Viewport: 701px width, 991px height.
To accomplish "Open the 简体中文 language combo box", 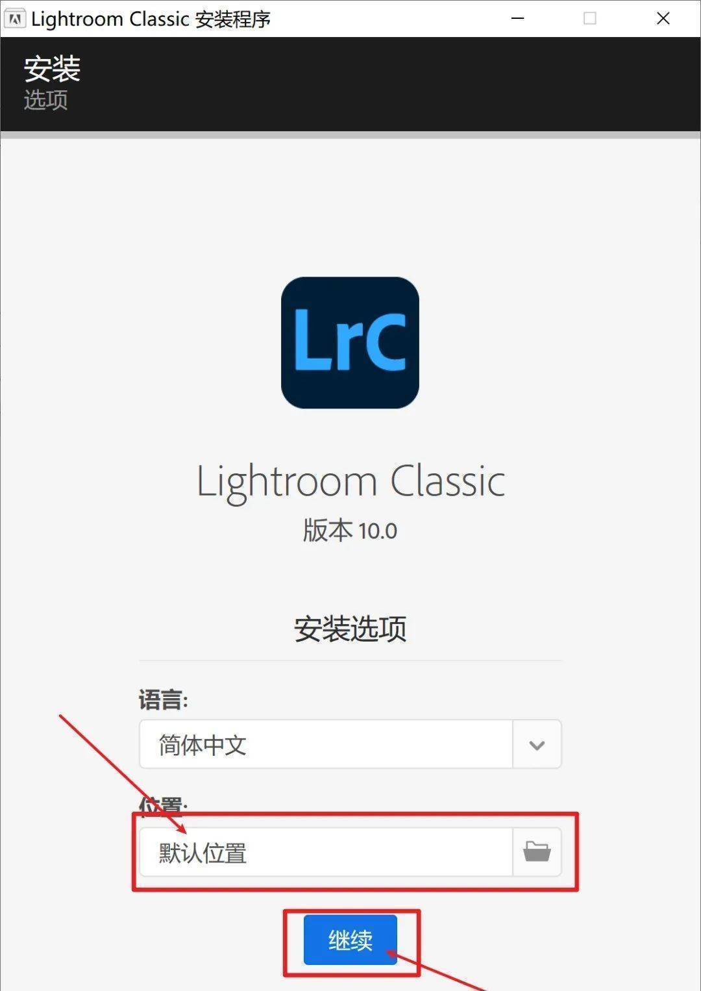I will (x=350, y=744).
